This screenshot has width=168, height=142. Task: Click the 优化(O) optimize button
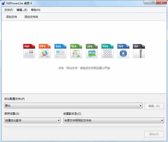pyautogui.click(x=154, y=134)
